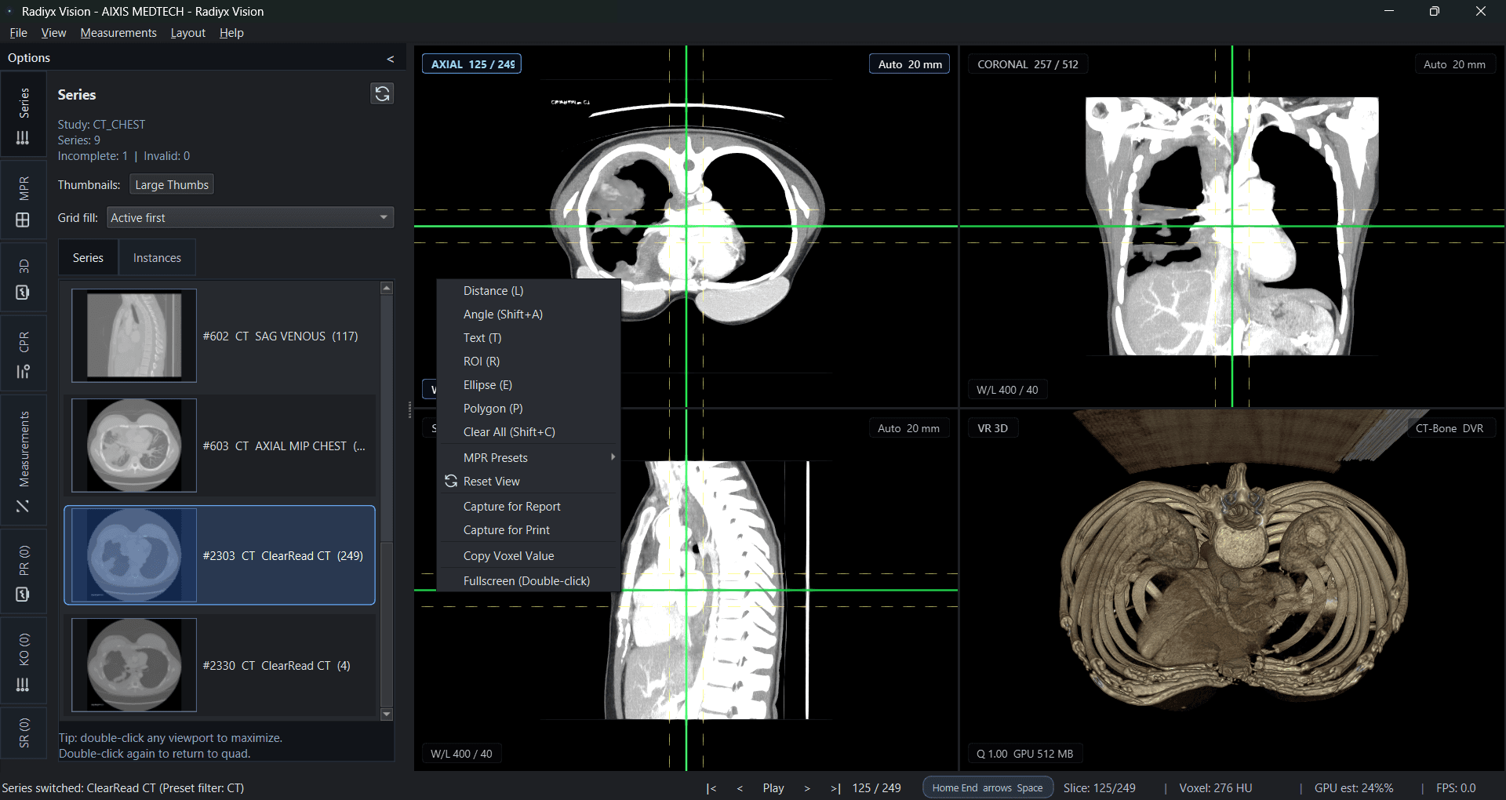This screenshot has width=1506, height=800.
Task: Open the Grid fill dropdown
Action: [250, 217]
